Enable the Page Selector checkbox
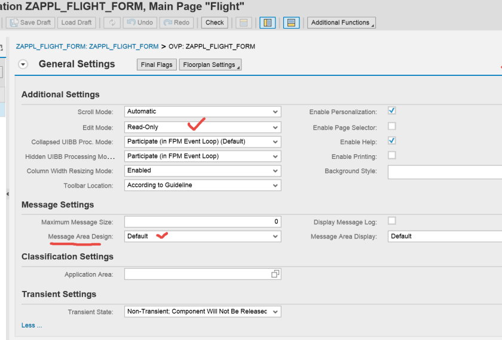The height and width of the screenshot is (340, 502). coord(391,126)
